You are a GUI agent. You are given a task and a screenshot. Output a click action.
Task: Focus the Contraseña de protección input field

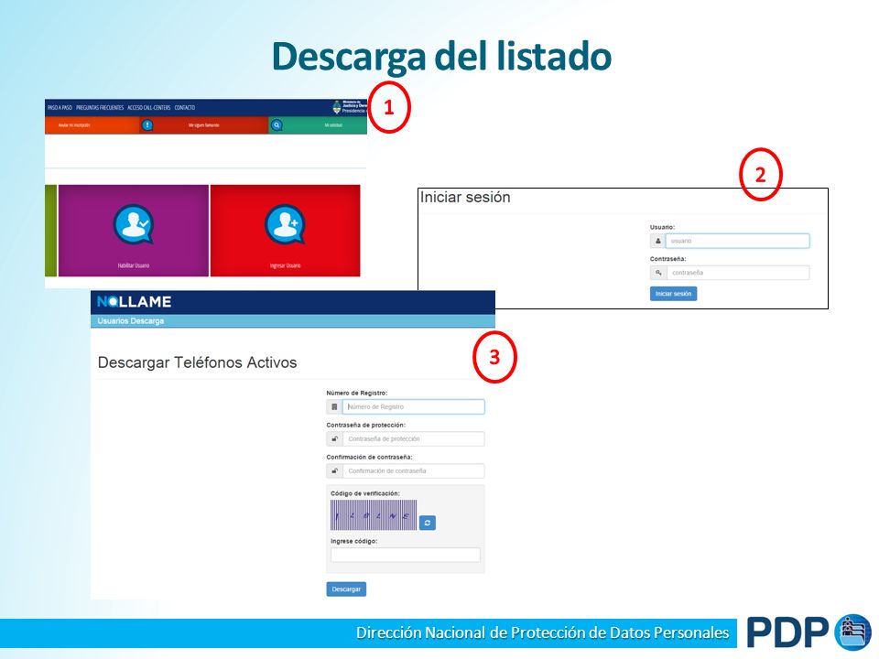pyautogui.click(x=413, y=438)
